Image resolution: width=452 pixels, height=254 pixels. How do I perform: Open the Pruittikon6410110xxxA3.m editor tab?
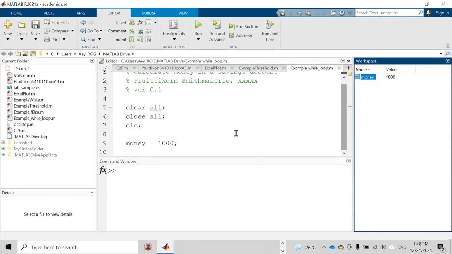pos(166,68)
